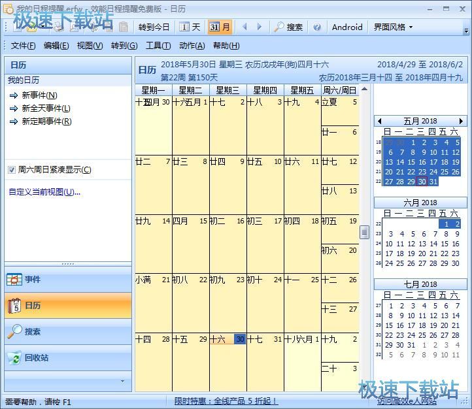
Task: Visit the 访问高效e人网站 link
Action: pos(407,401)
